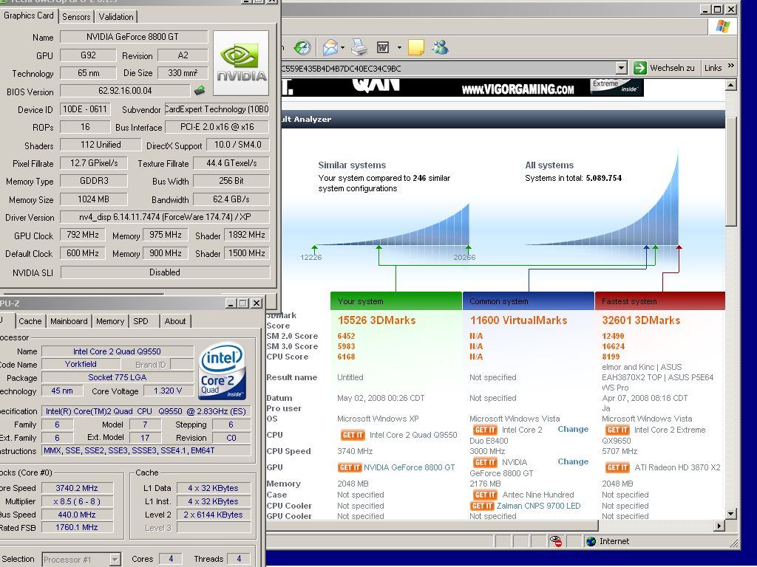The height and width of the screenshot is (567, 757).
Task: Open the CPU-Z Memory tab
Action: [x=110, y=321]
